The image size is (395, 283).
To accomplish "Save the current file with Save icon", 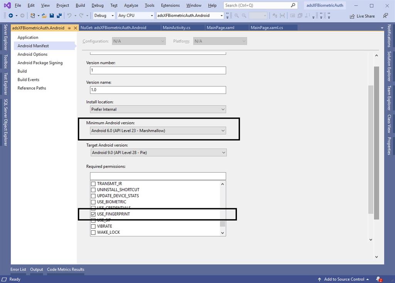I will click(52, 16).
